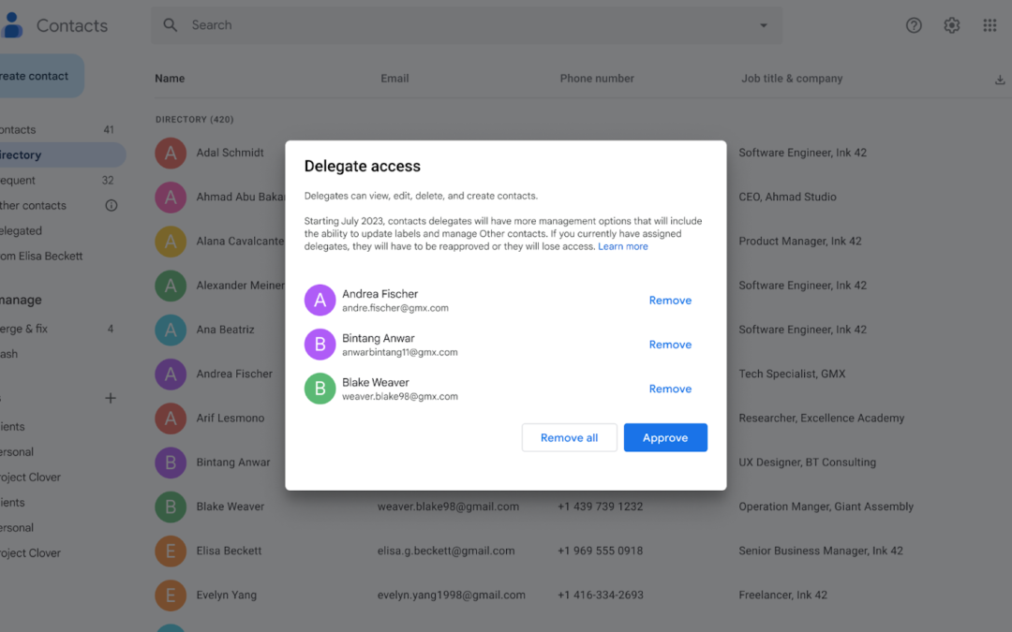This screenshot has width=1012, height=632.
Task: Click Product Manager, Ink 42 job title
Action: pos(799,242)
